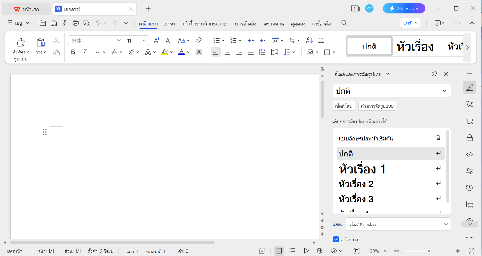Click the Copy icon below scissors

(56, 52)
